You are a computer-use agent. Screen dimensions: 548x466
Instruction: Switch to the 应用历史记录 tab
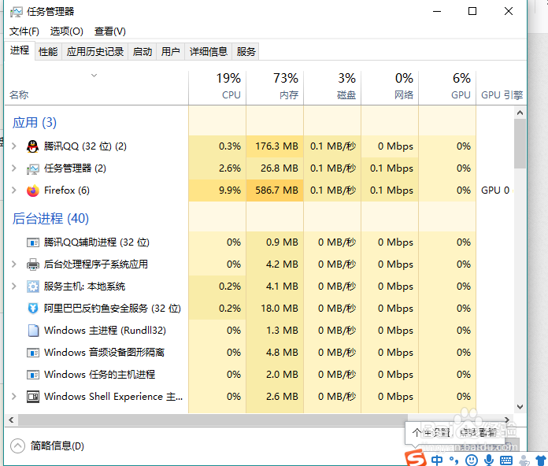[95, 52]
